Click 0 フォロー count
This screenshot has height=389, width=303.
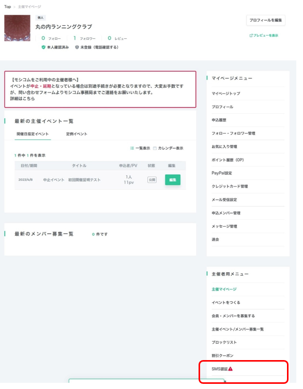(x=51, y=38)
